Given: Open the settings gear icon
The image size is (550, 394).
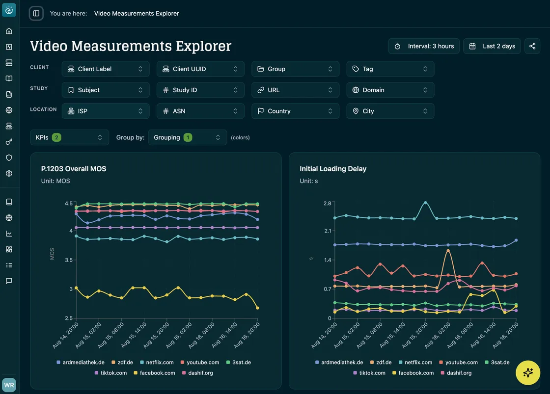Looking at the screenshot, I should coord(9,174).
